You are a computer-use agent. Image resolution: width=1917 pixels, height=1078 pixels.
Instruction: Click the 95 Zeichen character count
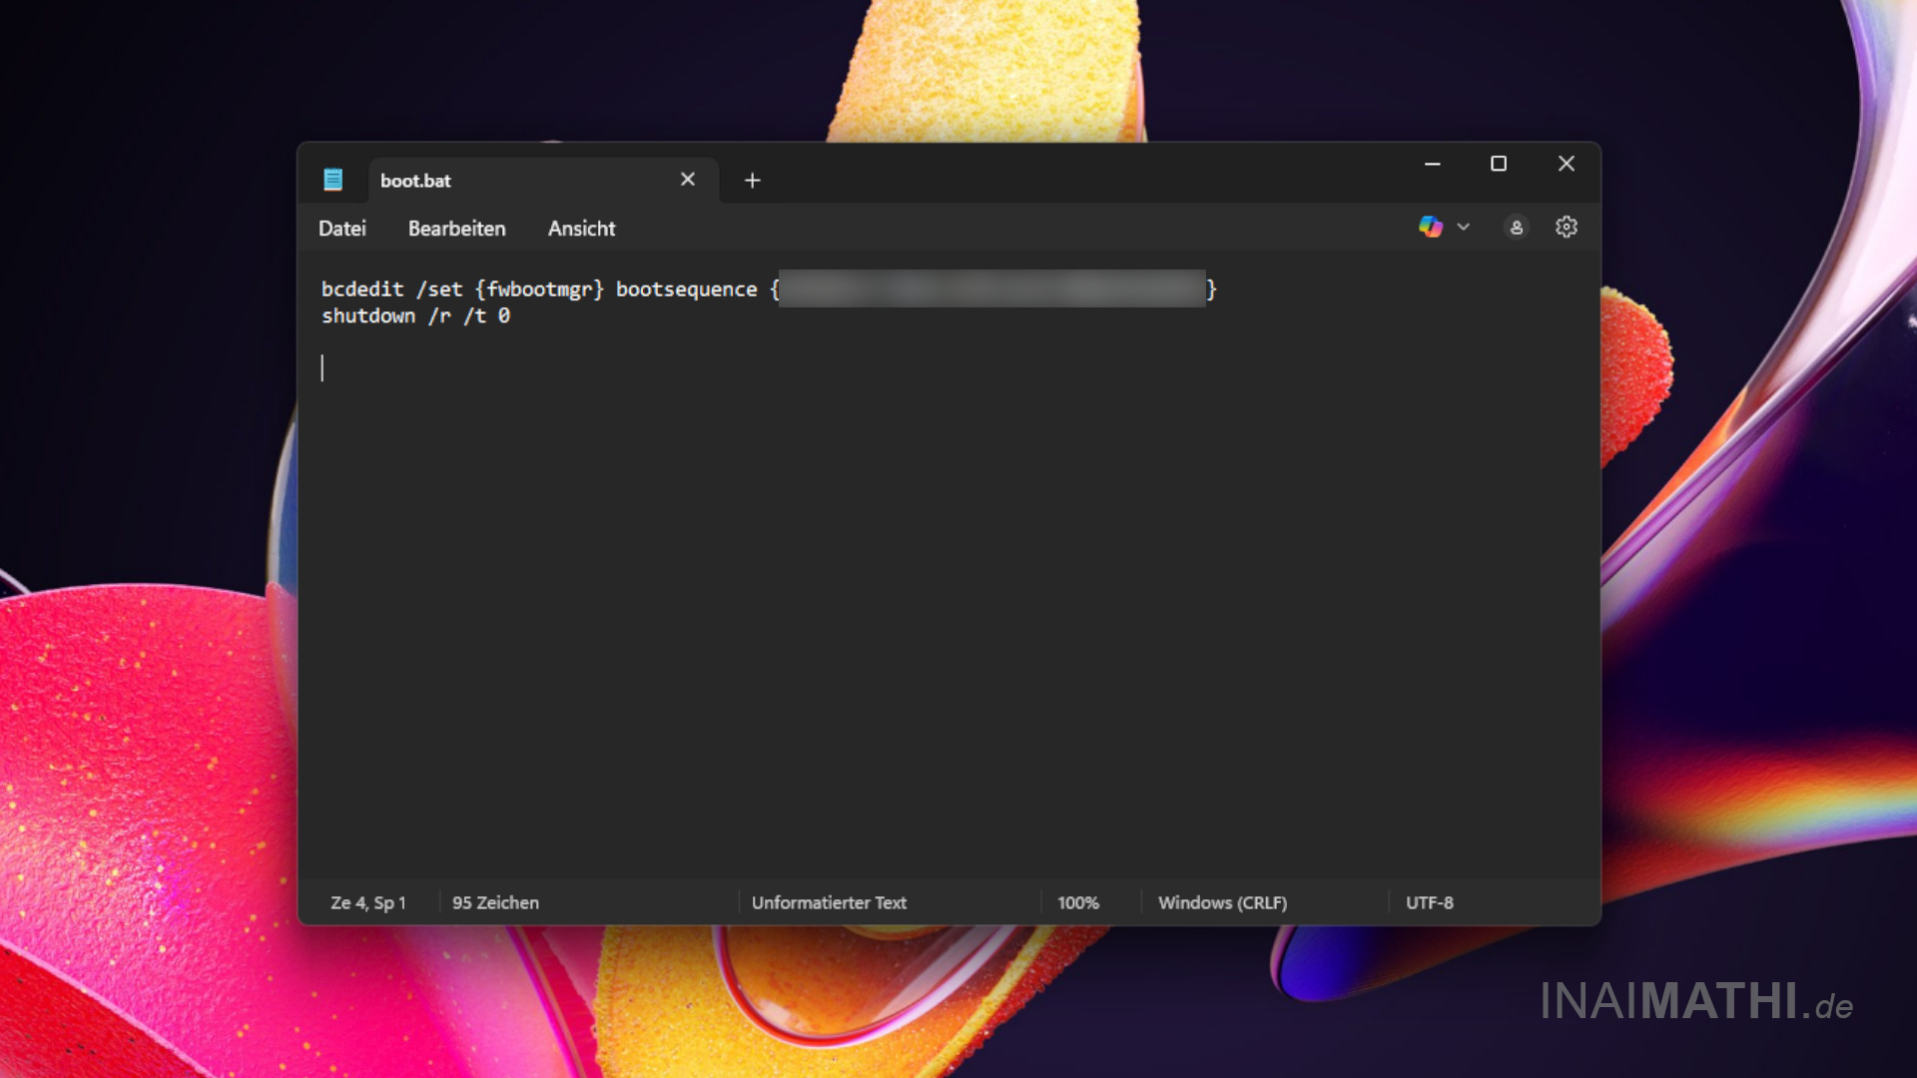(x=495, y=902)
